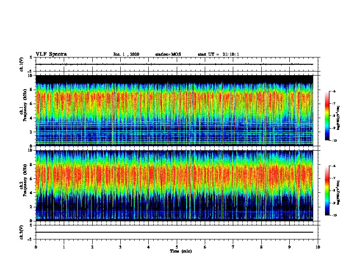Click the ch.1 frequency tick label "8"

(32, 90)
